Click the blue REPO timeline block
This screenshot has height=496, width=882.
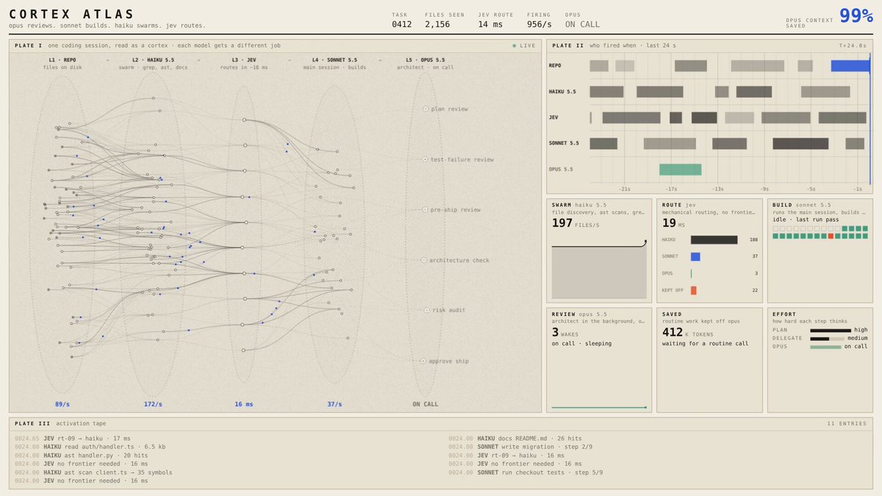[850, 65]
